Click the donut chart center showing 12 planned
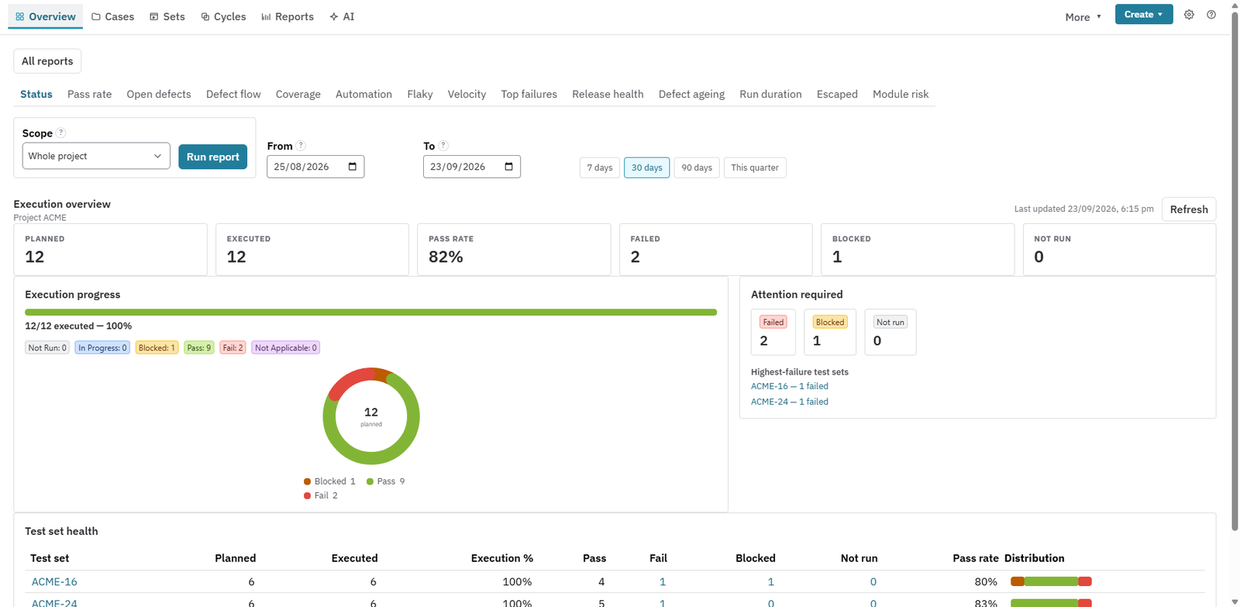 point(371,416)
